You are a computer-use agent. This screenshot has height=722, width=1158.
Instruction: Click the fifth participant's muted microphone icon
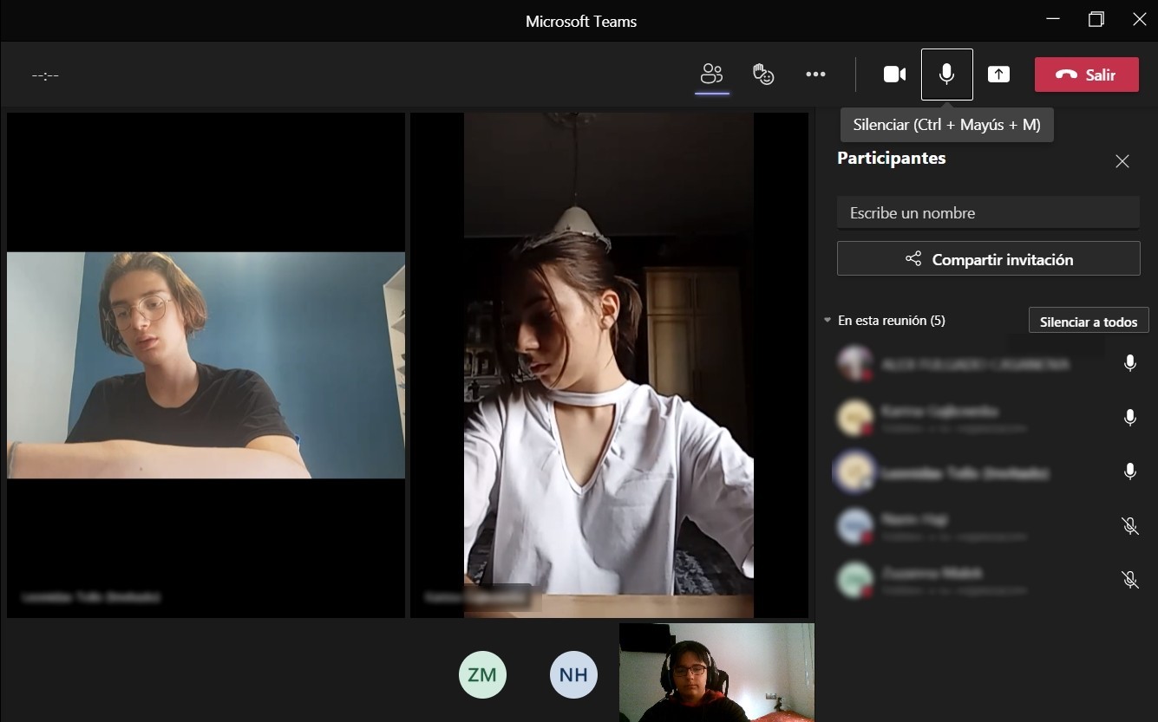(x=1129, y=579)
